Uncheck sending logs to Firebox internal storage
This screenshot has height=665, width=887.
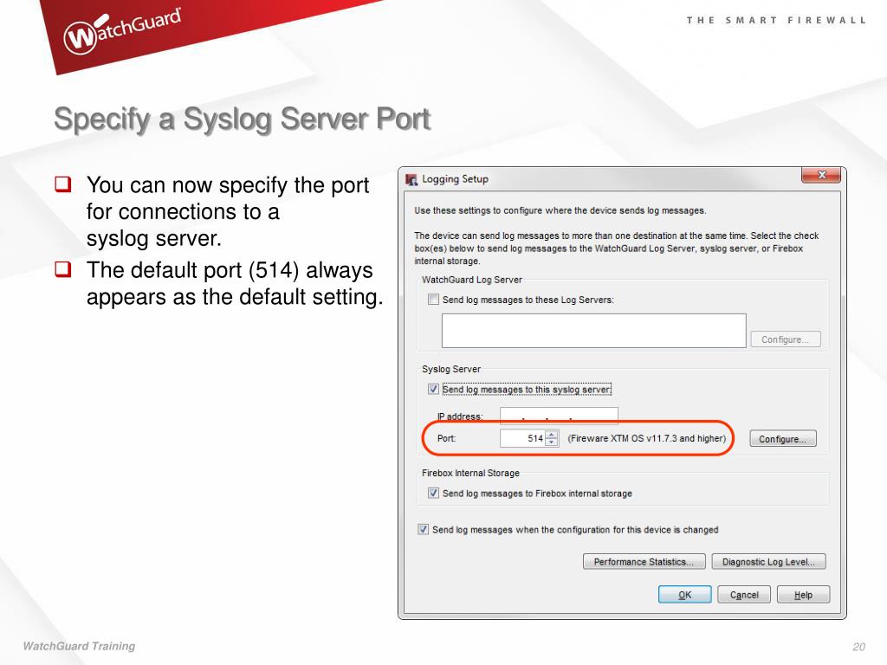pos(434,492)
